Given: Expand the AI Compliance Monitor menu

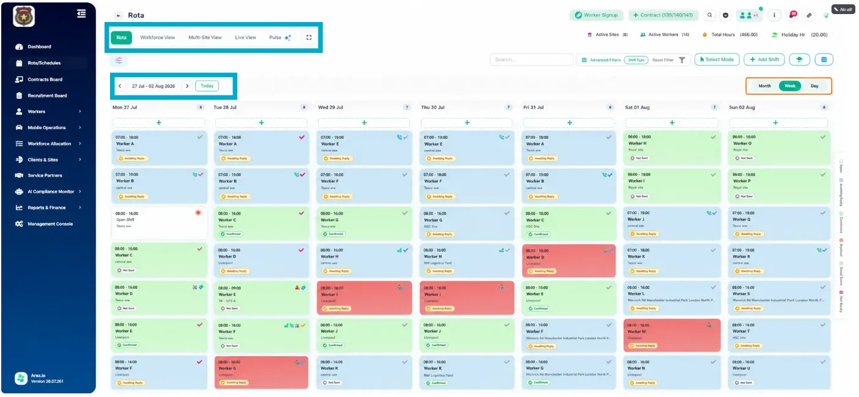Looking at the screenshot, I should click(x=80, y=191).
